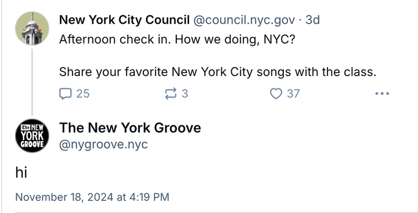Open The New York Groove profile name
Viewport: 418px width, 213px height.
coord(130,128)
